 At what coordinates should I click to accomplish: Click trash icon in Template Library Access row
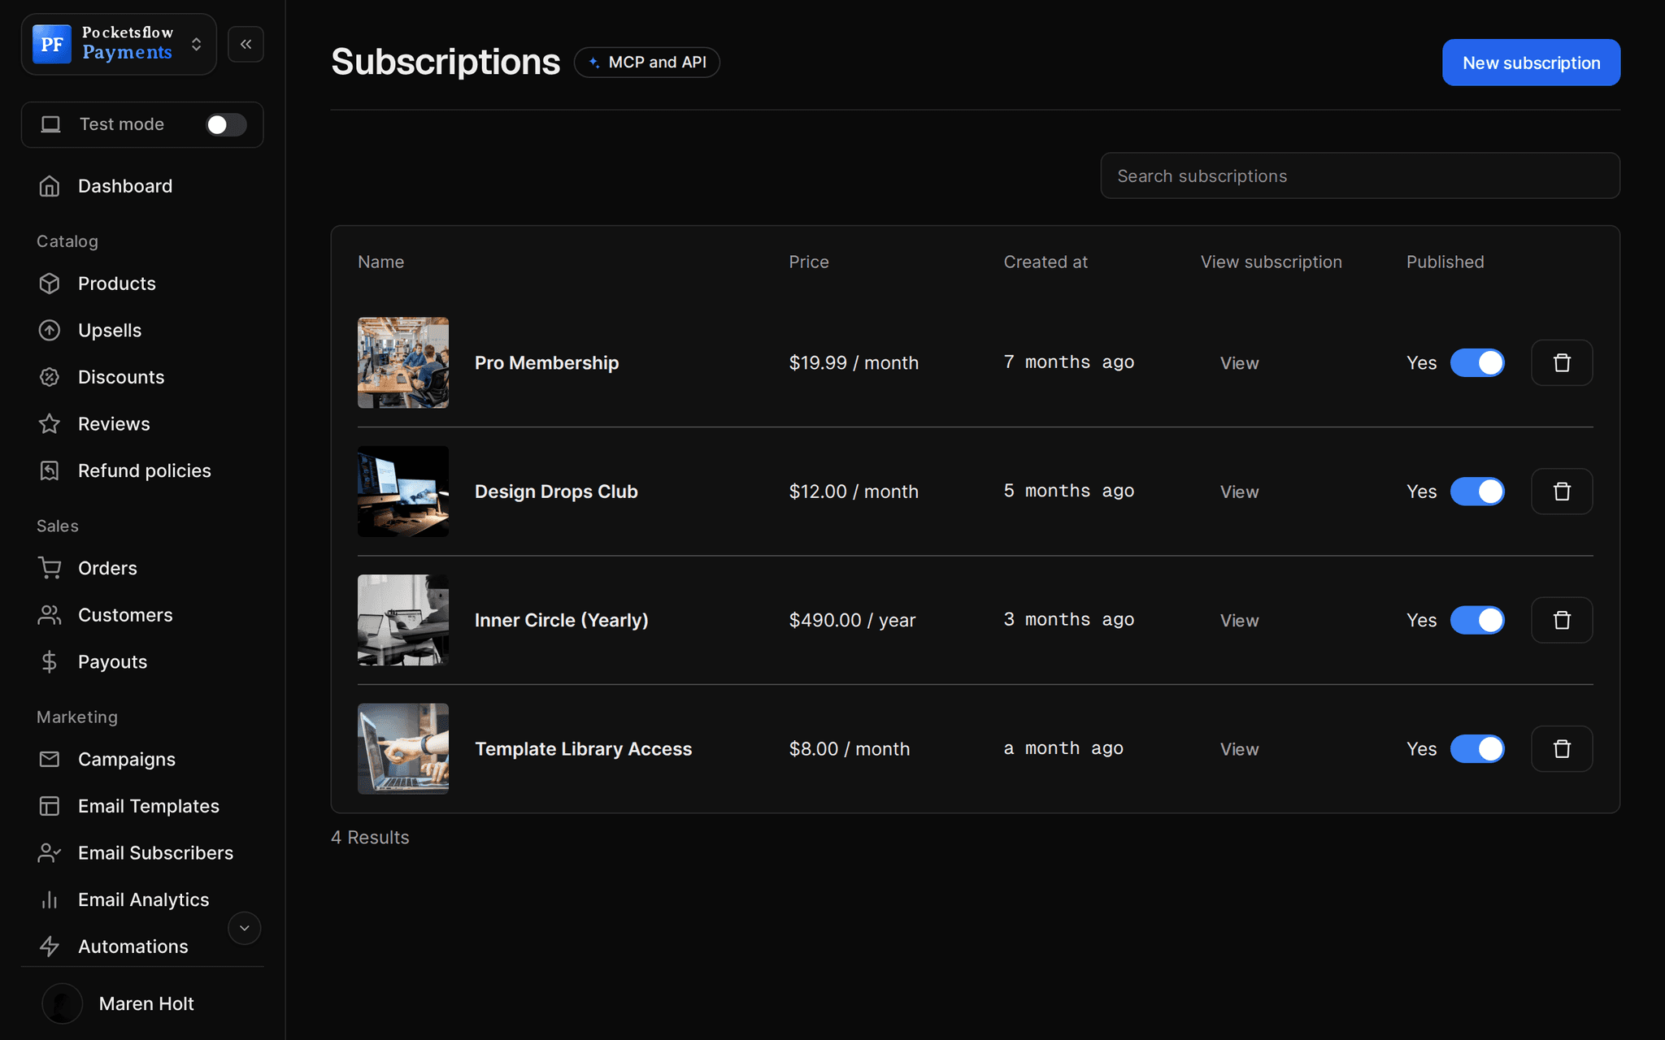[x=1562, y=748]
